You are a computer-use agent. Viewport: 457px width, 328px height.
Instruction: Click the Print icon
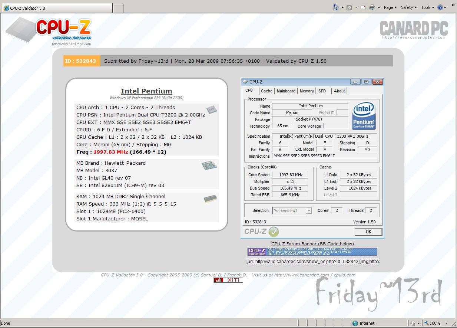pyautogui.click(x=372, y=7)
